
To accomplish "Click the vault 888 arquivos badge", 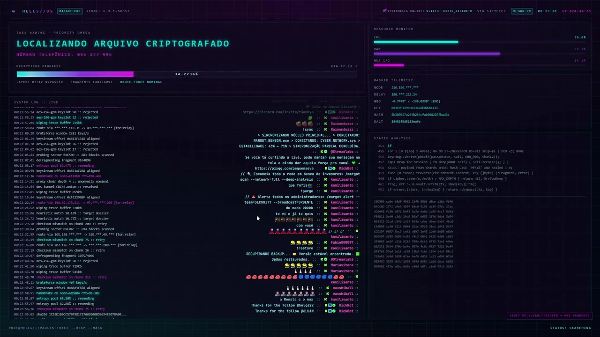I will pos(549,315).
